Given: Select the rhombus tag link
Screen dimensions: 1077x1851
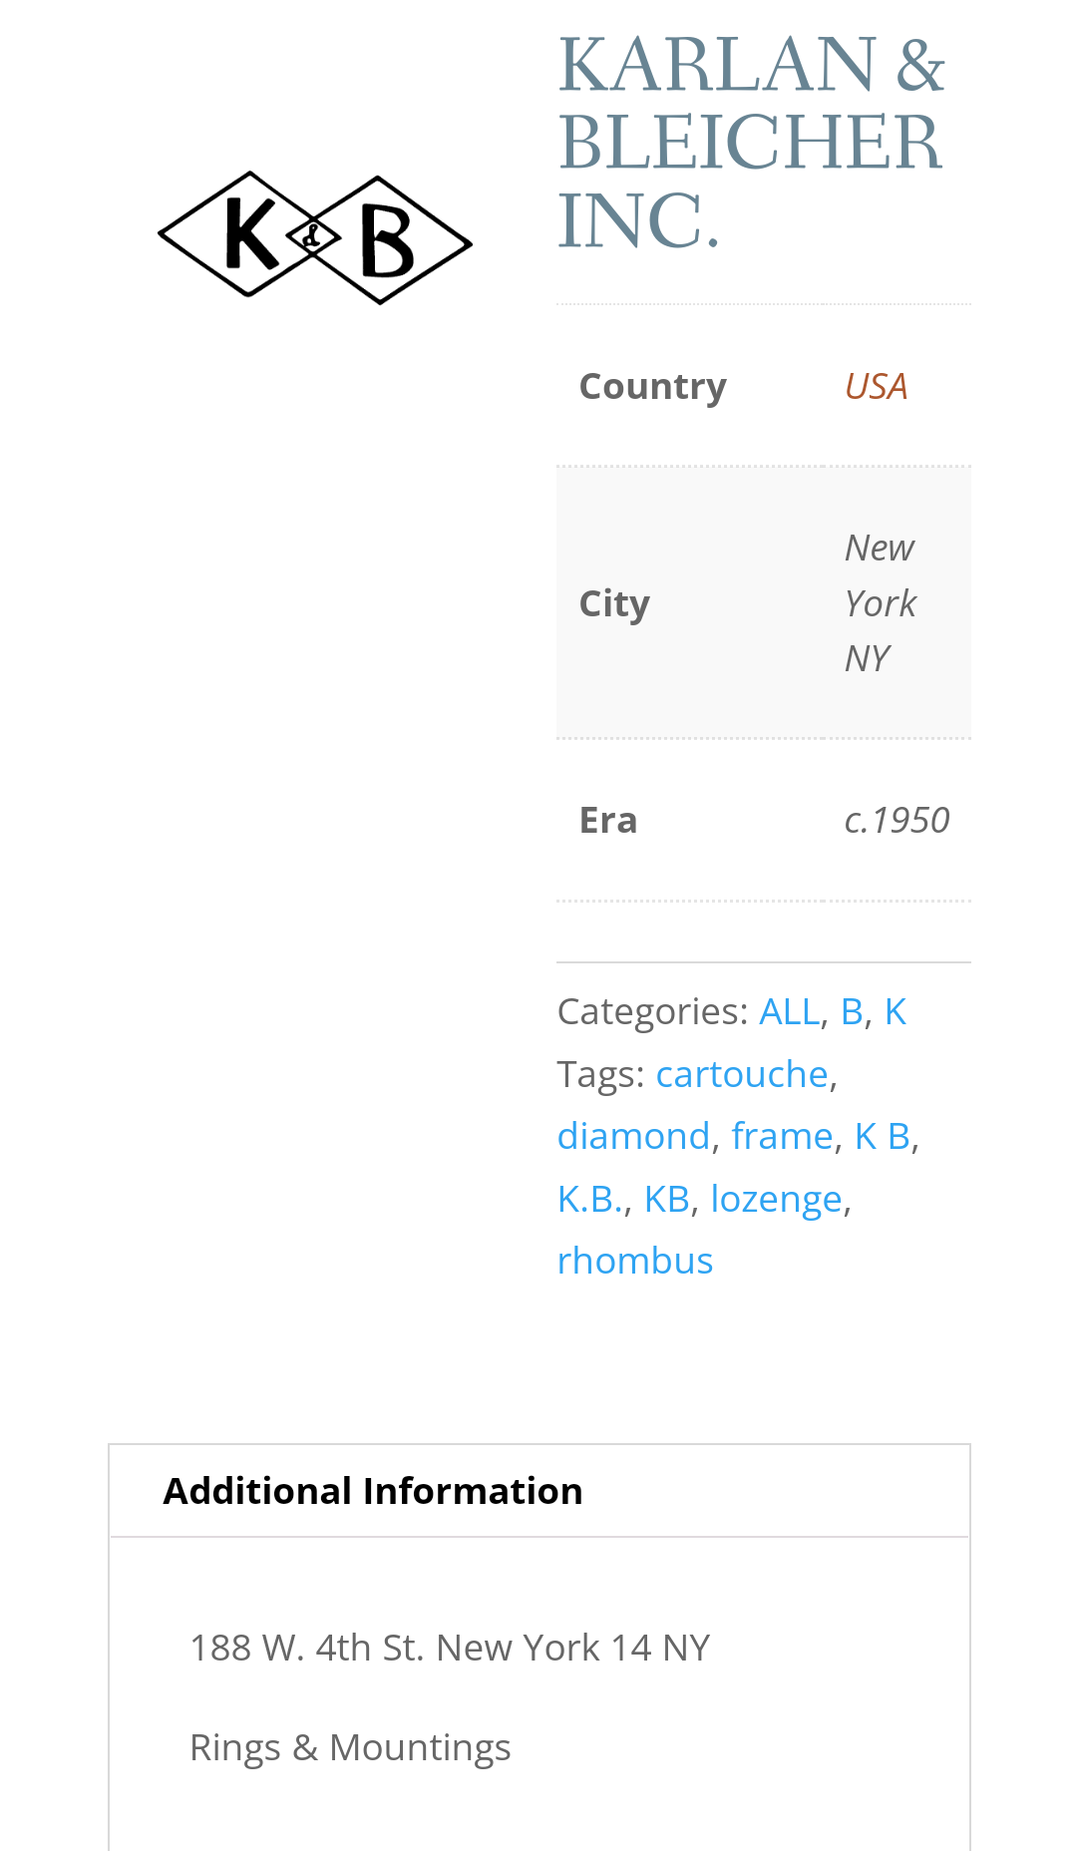Looking at the screenshot, I should point(635,1261).
